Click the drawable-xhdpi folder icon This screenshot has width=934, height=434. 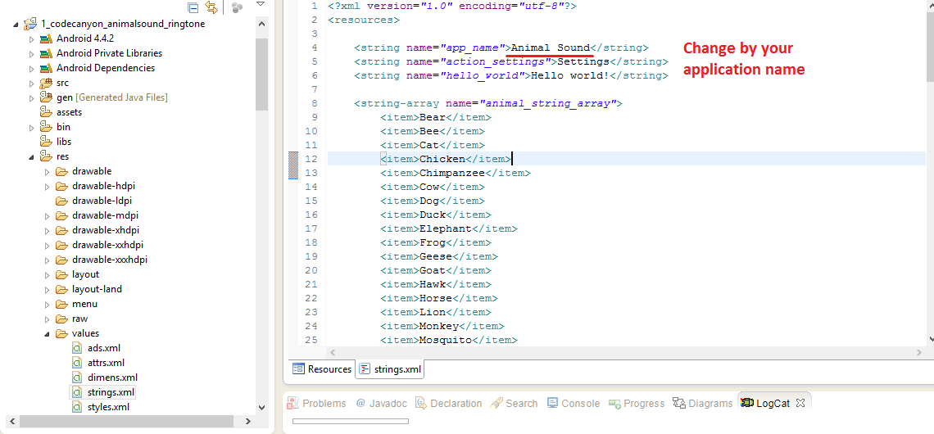point(62,230)
